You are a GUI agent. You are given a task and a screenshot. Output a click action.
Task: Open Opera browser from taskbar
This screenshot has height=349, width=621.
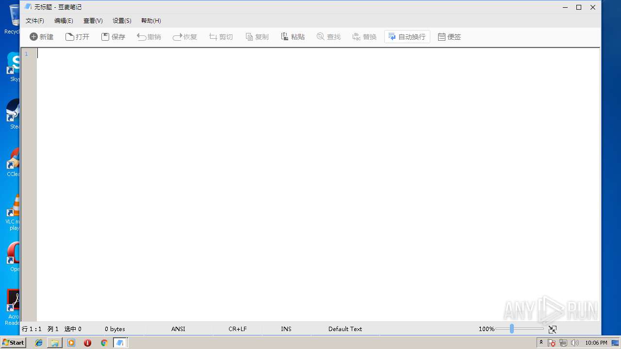pos(87,343)
